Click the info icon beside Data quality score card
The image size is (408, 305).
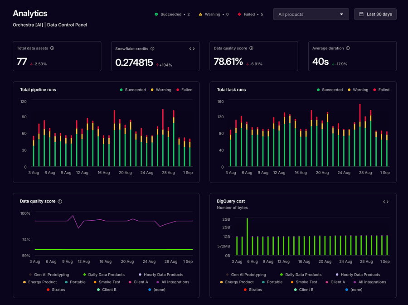coord(251,48)
